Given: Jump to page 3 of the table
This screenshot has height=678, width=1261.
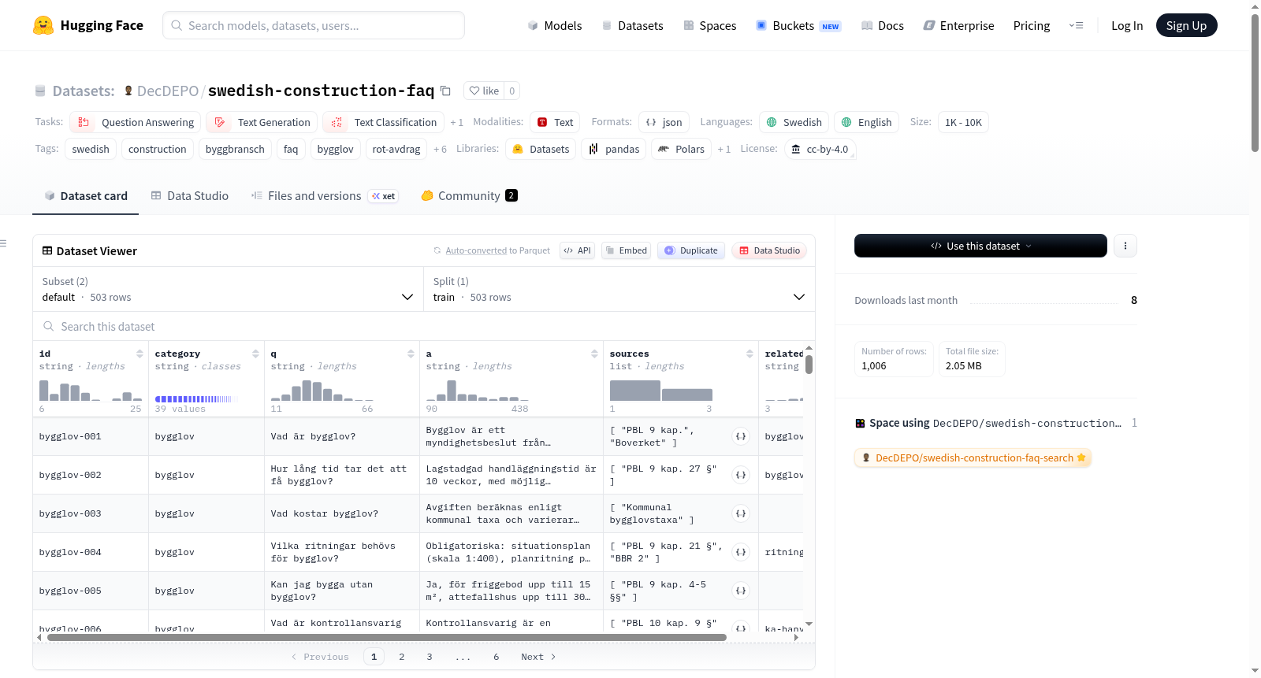Looking at the screenshot, I should coord(430,657).
